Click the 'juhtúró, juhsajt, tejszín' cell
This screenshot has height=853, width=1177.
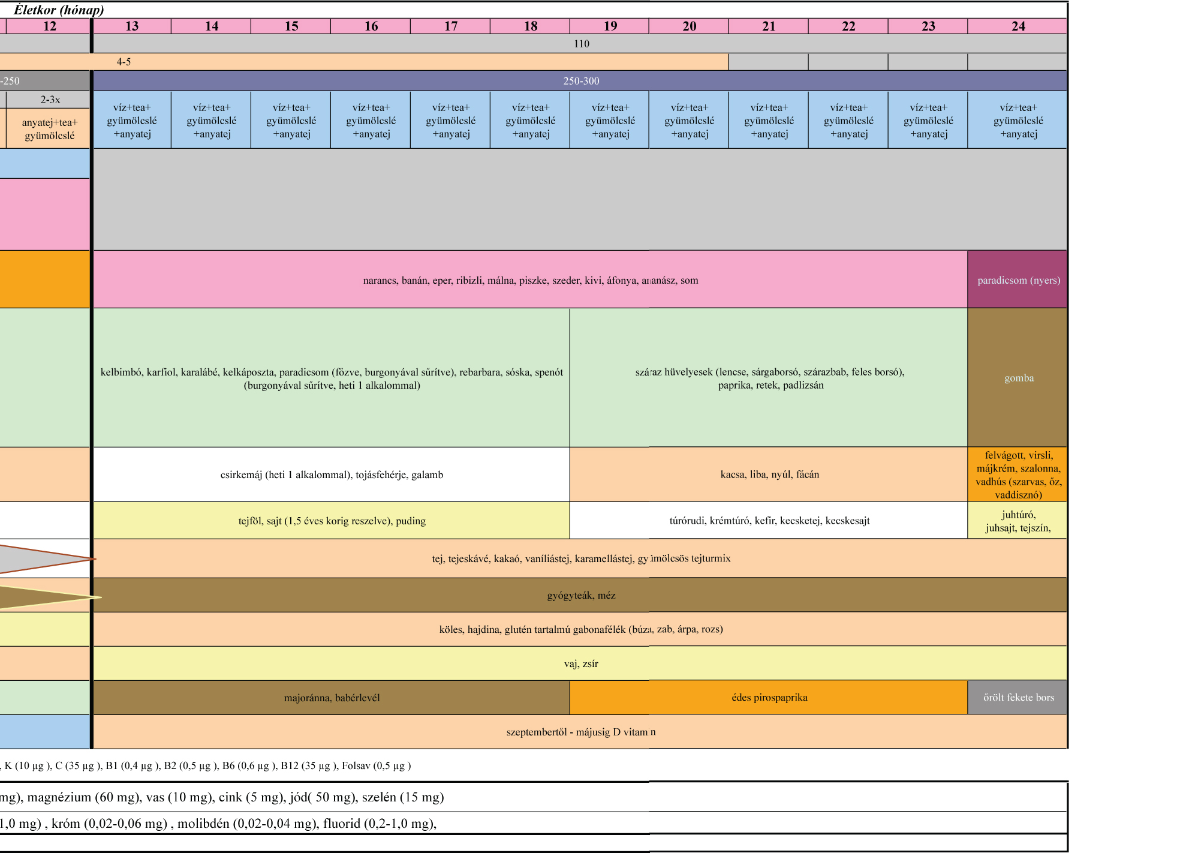point(1018,521)
